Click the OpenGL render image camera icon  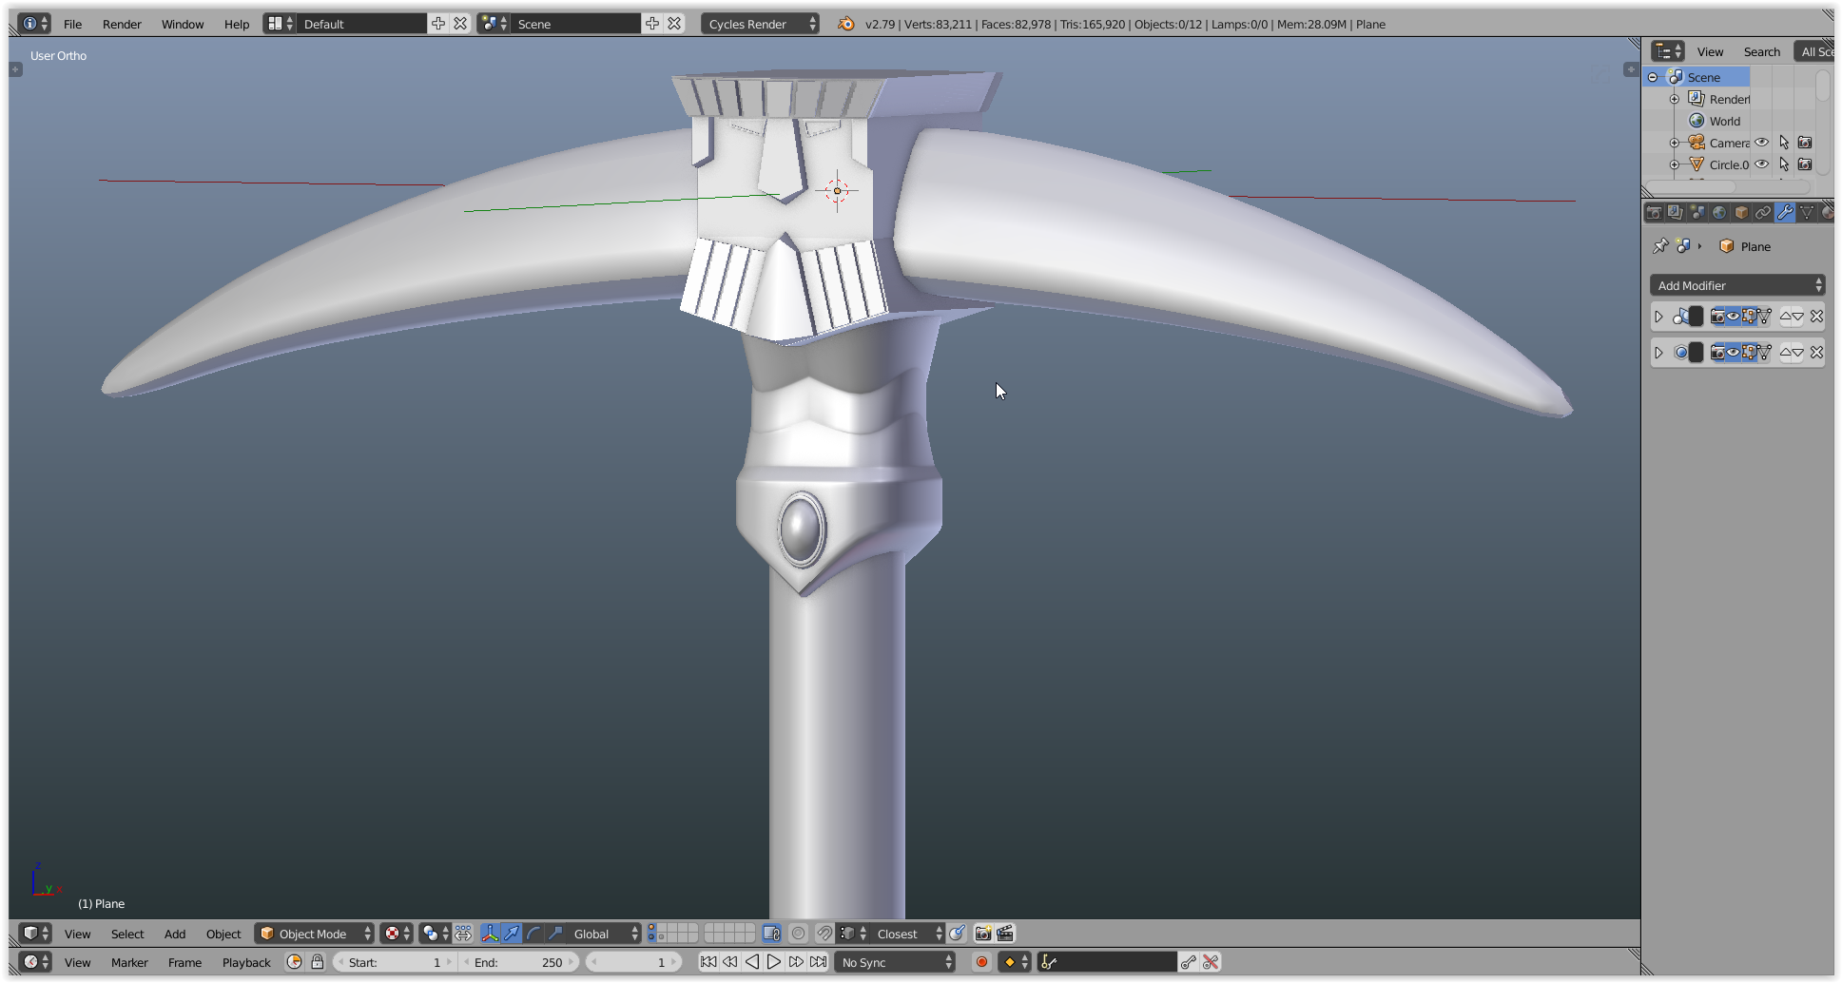[x=983, y=934]
